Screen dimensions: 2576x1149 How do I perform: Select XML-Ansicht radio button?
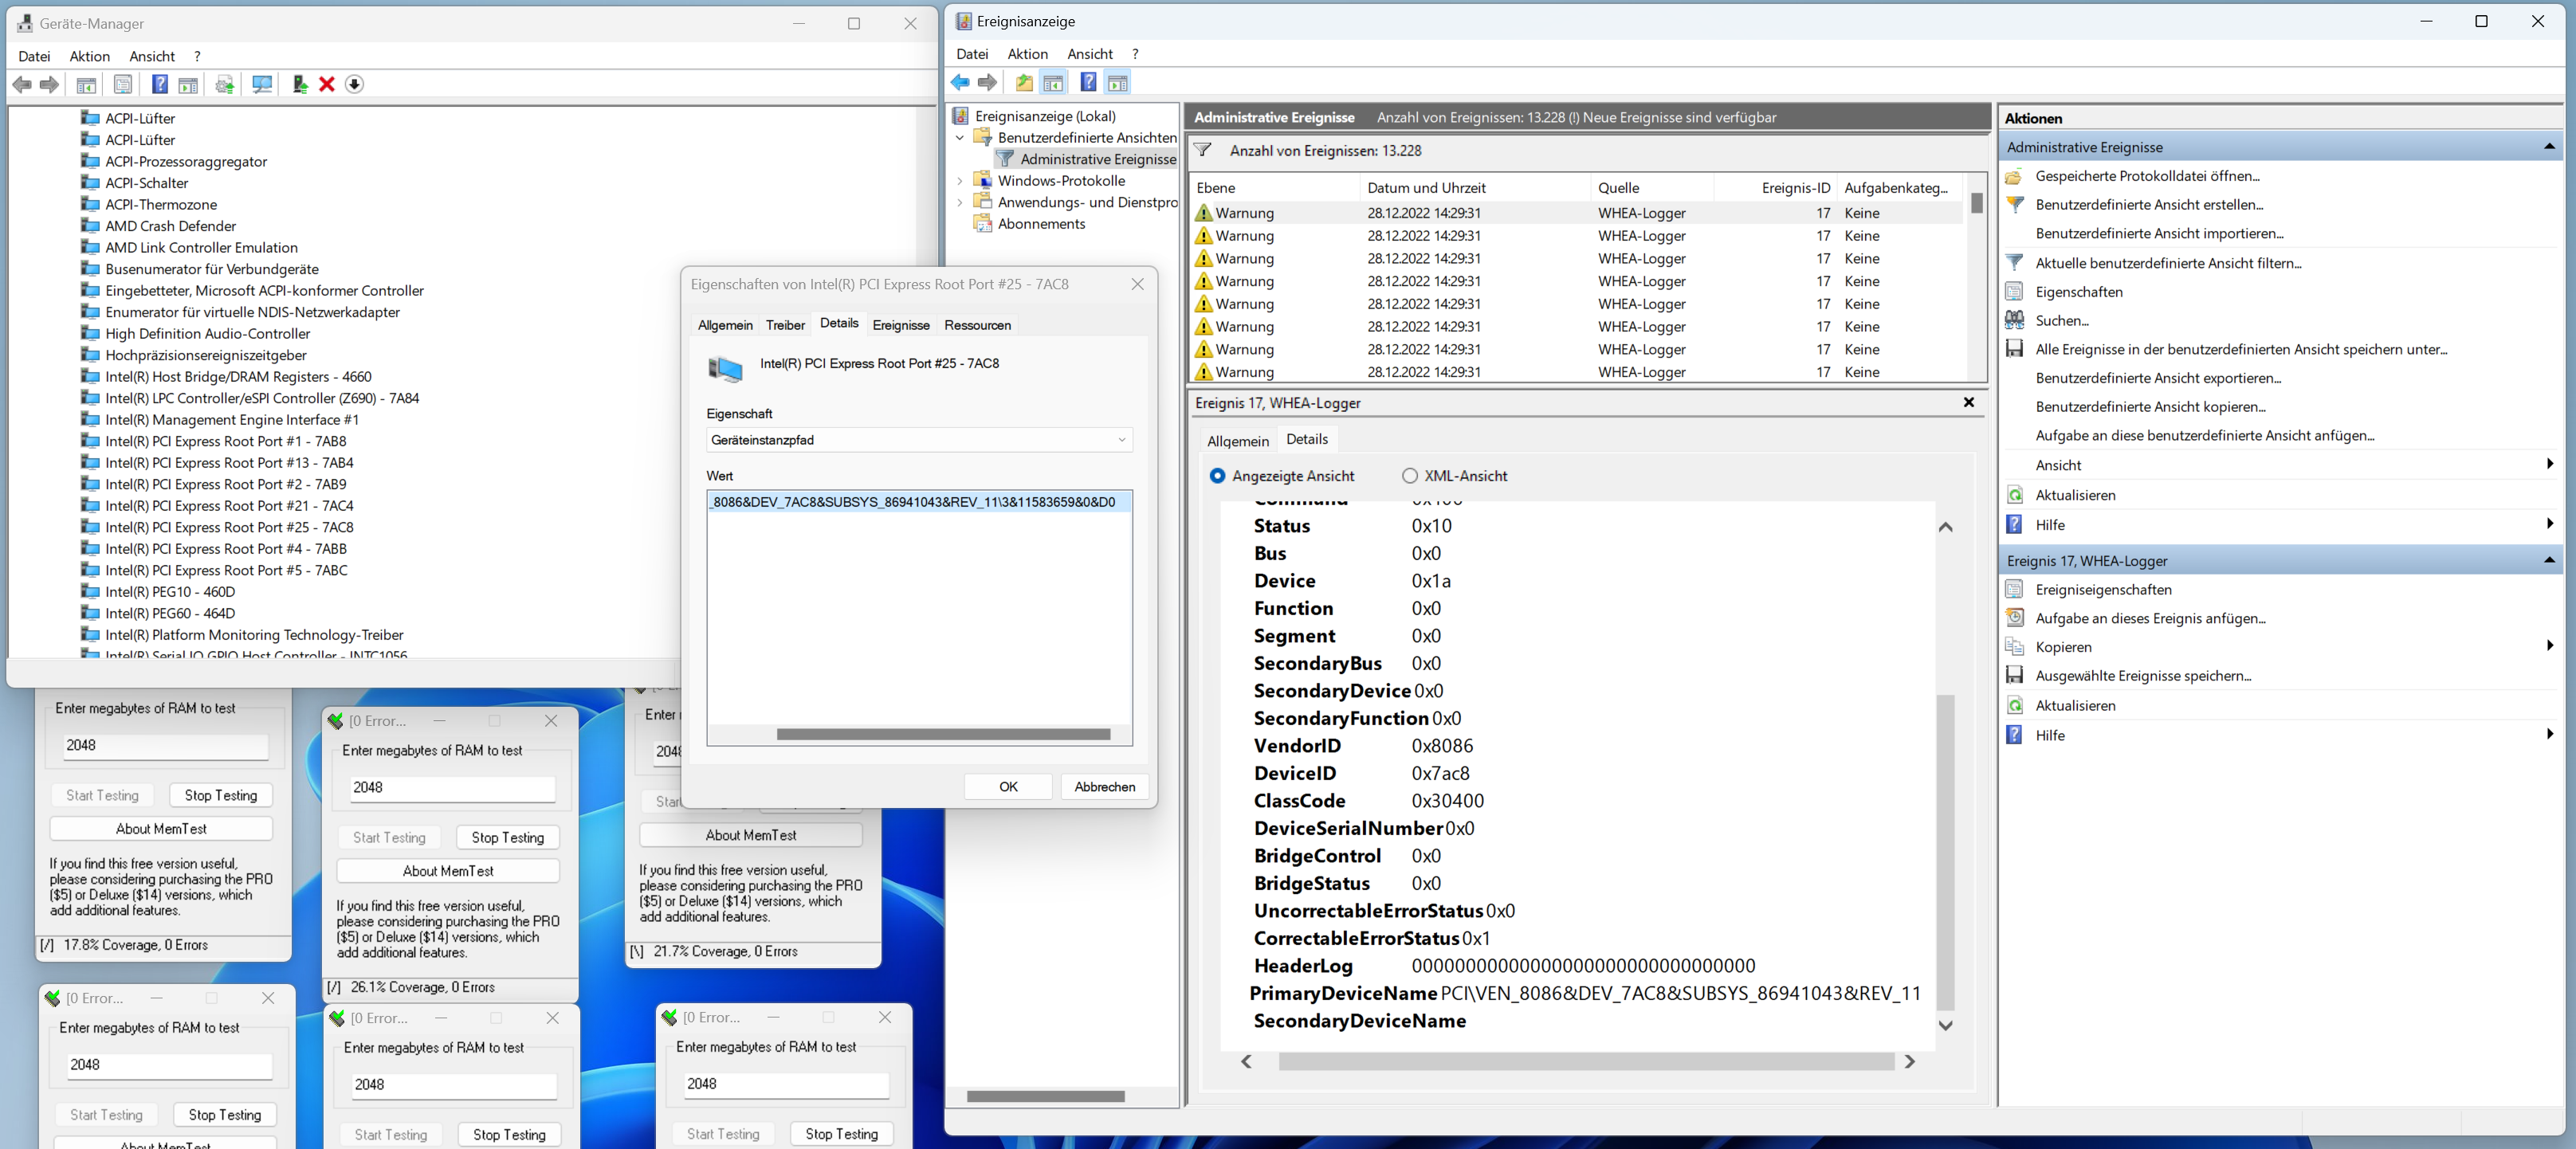[x=1410, y=476]
